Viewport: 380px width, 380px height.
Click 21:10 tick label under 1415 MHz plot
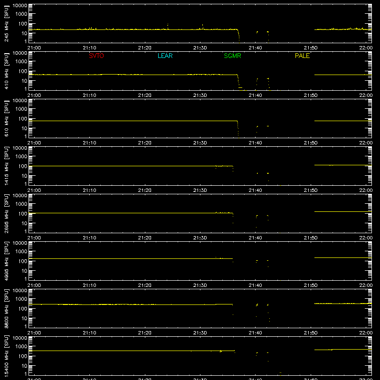point(89,190)
